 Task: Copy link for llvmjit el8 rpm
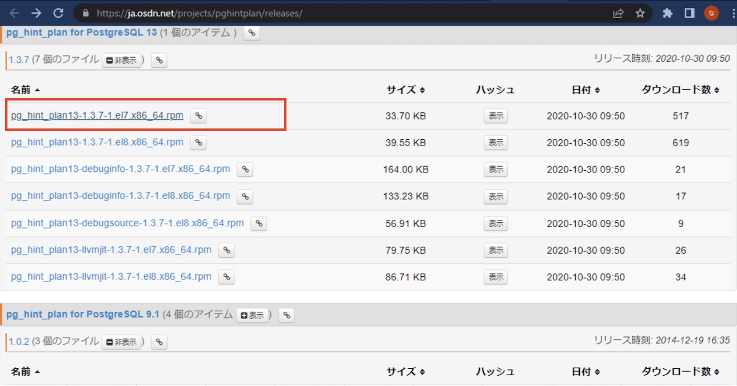pyautogui.click(x=226, y=277)
